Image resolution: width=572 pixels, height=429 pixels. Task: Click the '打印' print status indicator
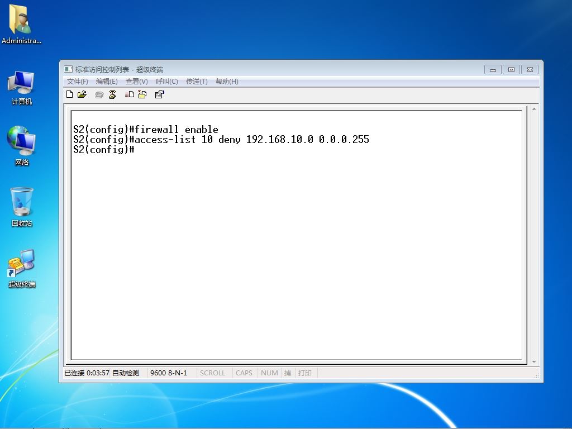[x=305, y=373]
